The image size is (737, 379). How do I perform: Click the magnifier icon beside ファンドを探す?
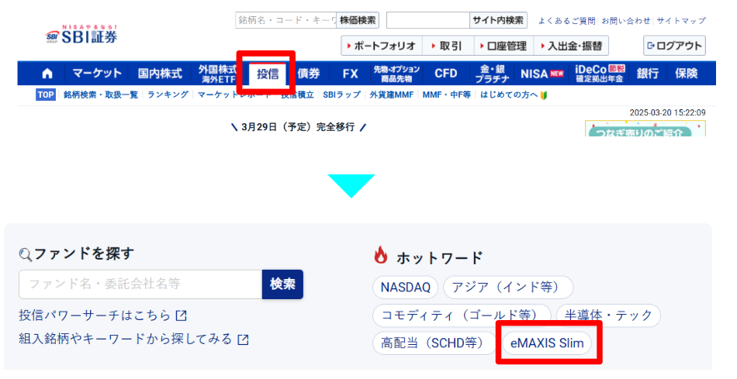[x=26, y=255]
